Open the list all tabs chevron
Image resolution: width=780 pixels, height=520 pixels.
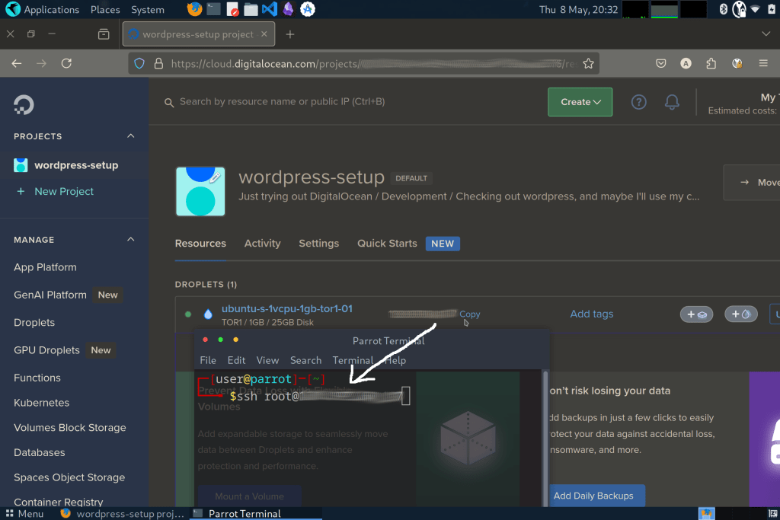(x=766, y=33)
